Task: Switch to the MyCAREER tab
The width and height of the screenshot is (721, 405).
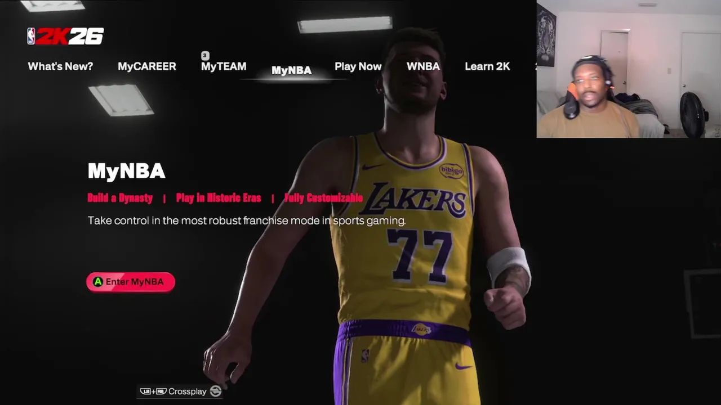Action: pyautogui.click(x=147, y=66)
